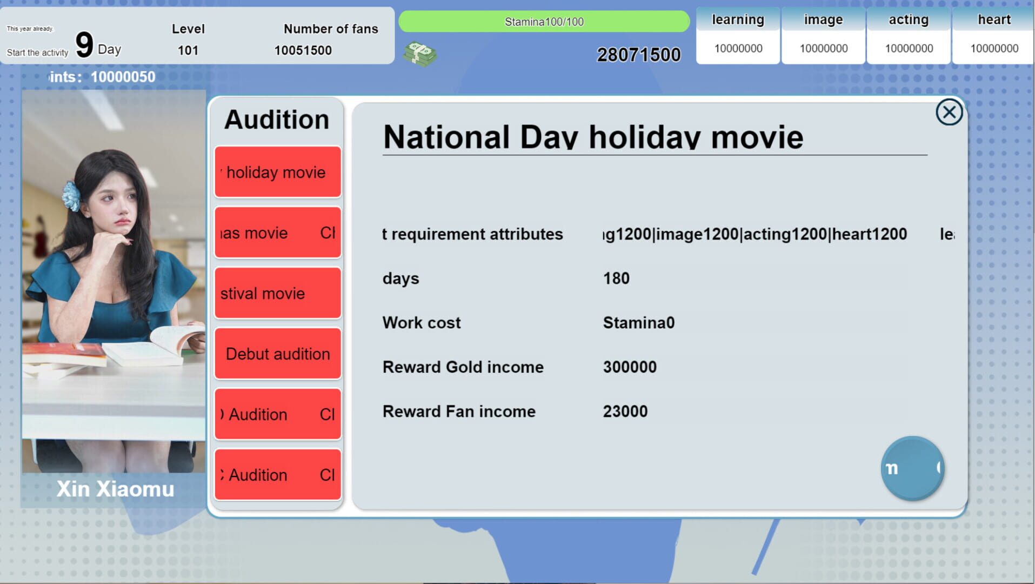Click the Reward Gold income value 300000
This screenshot has width=1035, height=584.
[x=630, y=367]
